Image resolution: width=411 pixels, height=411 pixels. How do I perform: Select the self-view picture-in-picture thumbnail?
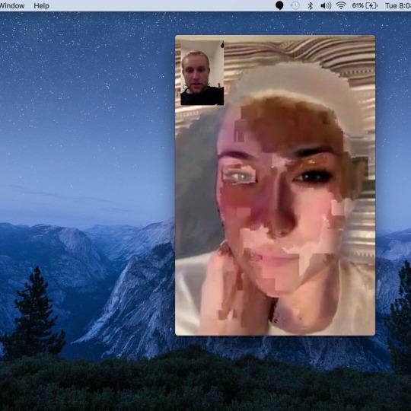click(x=202, y=72)
